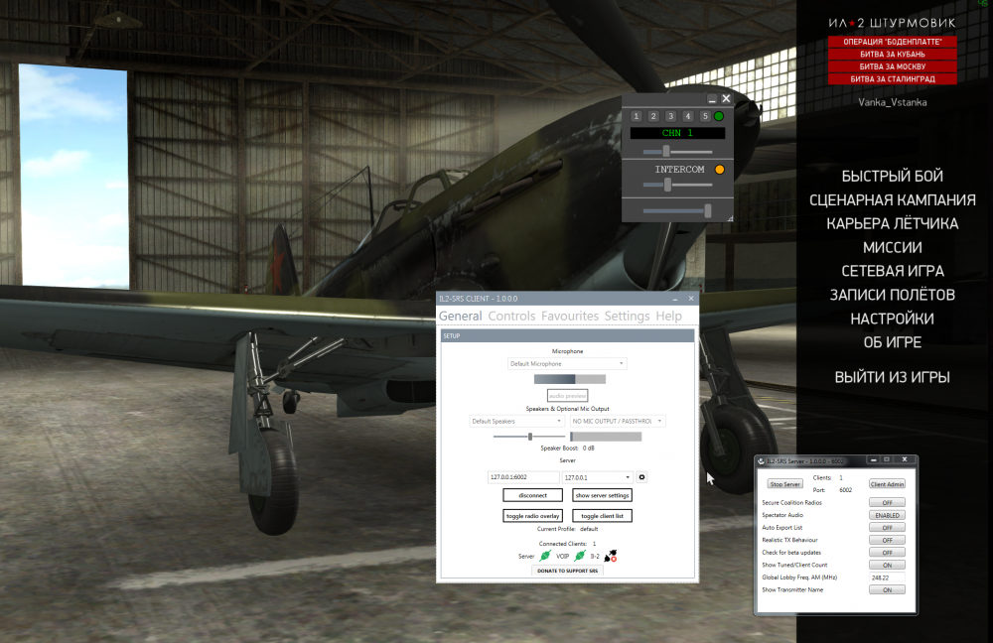Image resolution: width=993 pixels, height=643 pixels.
Task: Click show server settings button
Action: (x=602, y=495)
